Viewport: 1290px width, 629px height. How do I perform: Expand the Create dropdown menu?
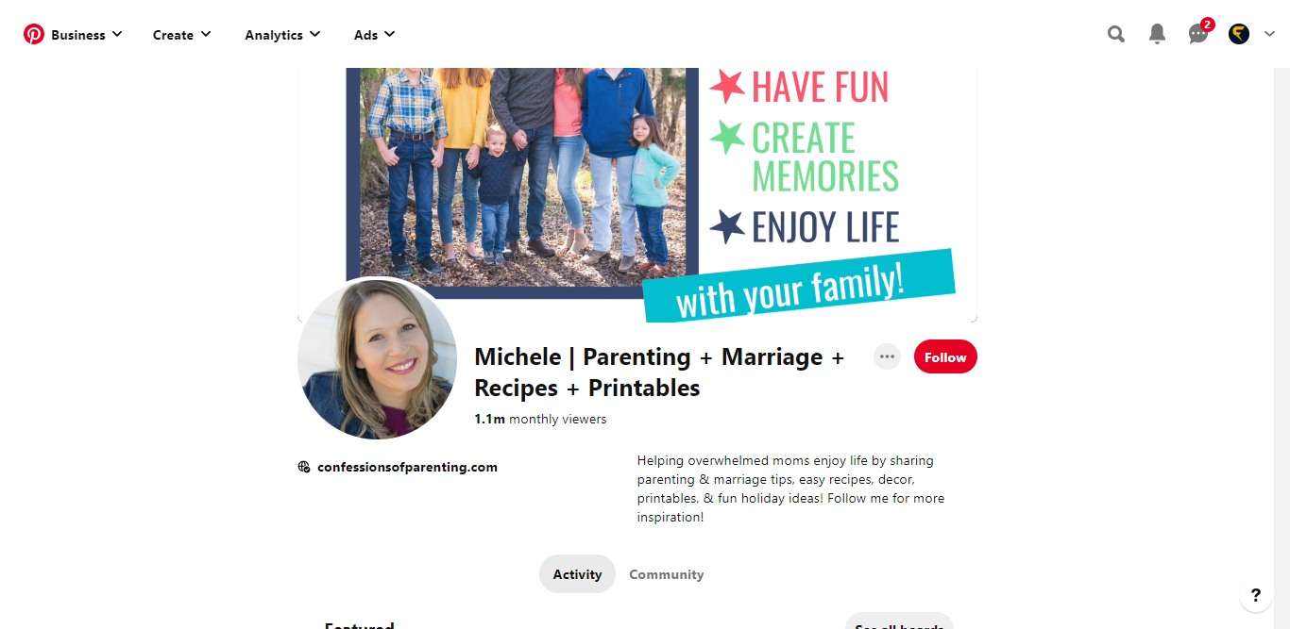click(182, 35)
